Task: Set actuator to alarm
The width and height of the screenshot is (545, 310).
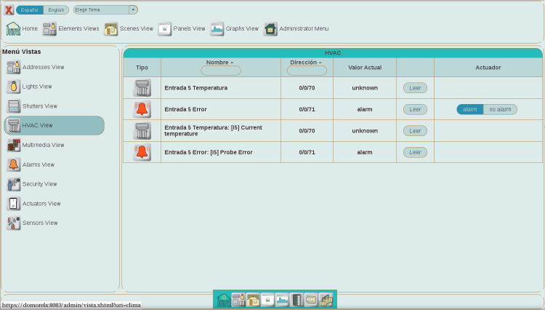Action: point(470,109)
